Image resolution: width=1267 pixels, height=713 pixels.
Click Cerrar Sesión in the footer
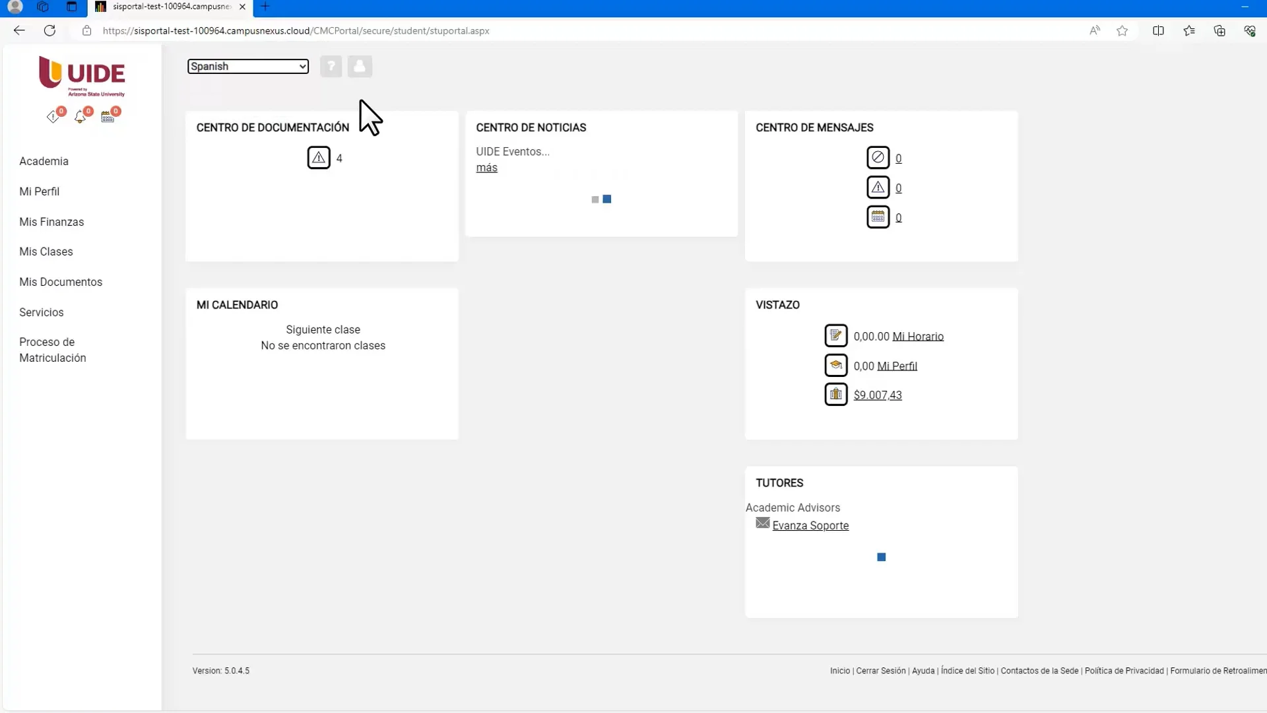(x=880, y=671)
